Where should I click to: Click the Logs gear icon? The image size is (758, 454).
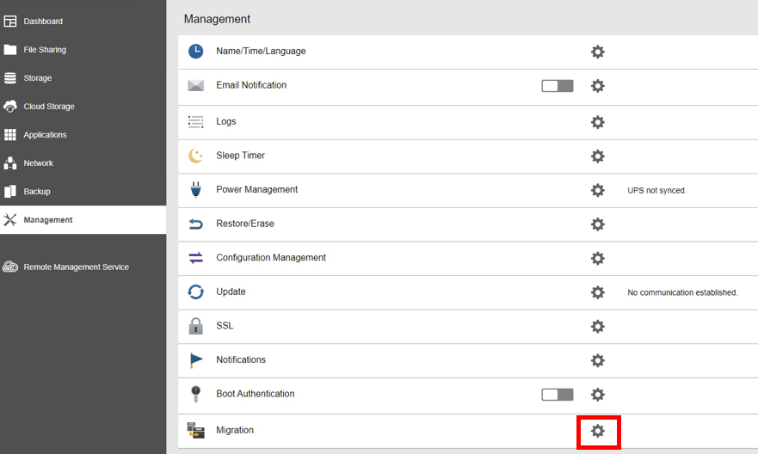click(598, 122)
